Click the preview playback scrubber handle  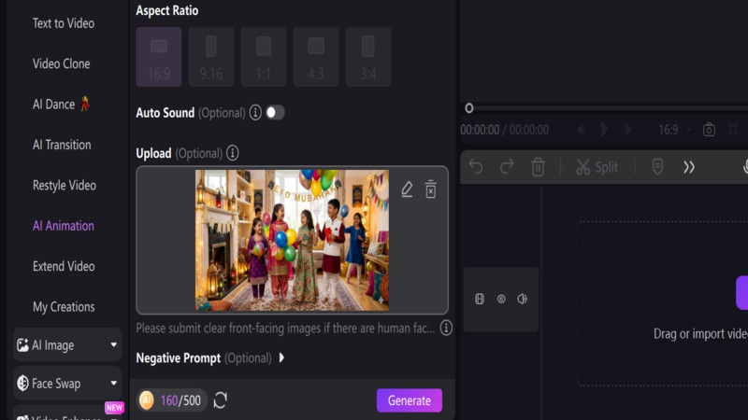(469, 108)
